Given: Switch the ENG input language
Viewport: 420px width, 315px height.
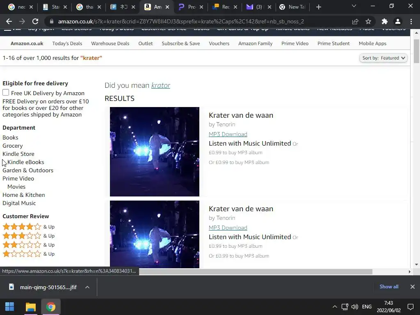Looking at the screenshot, I should pos(367,307).
